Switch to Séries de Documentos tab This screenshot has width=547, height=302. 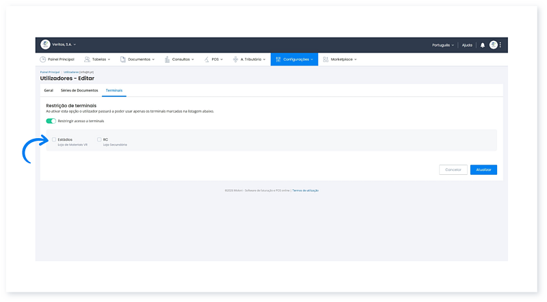coord(79,90)
